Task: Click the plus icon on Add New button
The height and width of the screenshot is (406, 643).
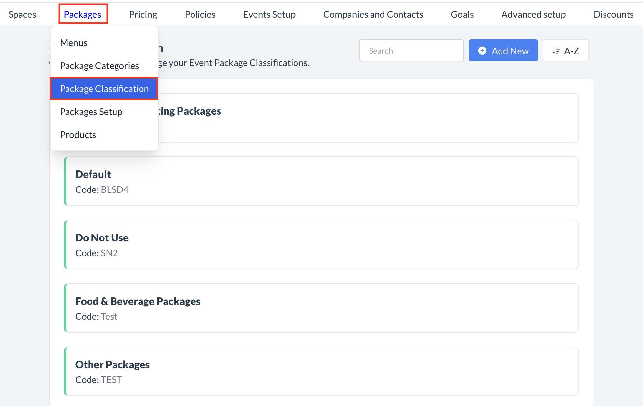Action: click(482, 51)
